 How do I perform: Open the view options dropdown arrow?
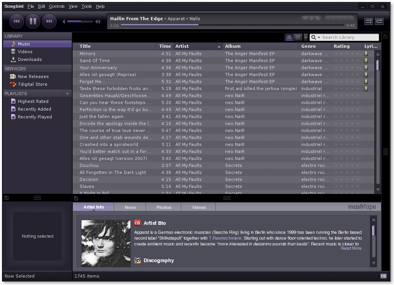[x=305, y=37]
